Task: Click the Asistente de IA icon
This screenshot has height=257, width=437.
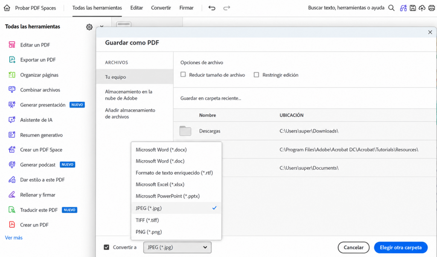Action: [x=12, y=120]
